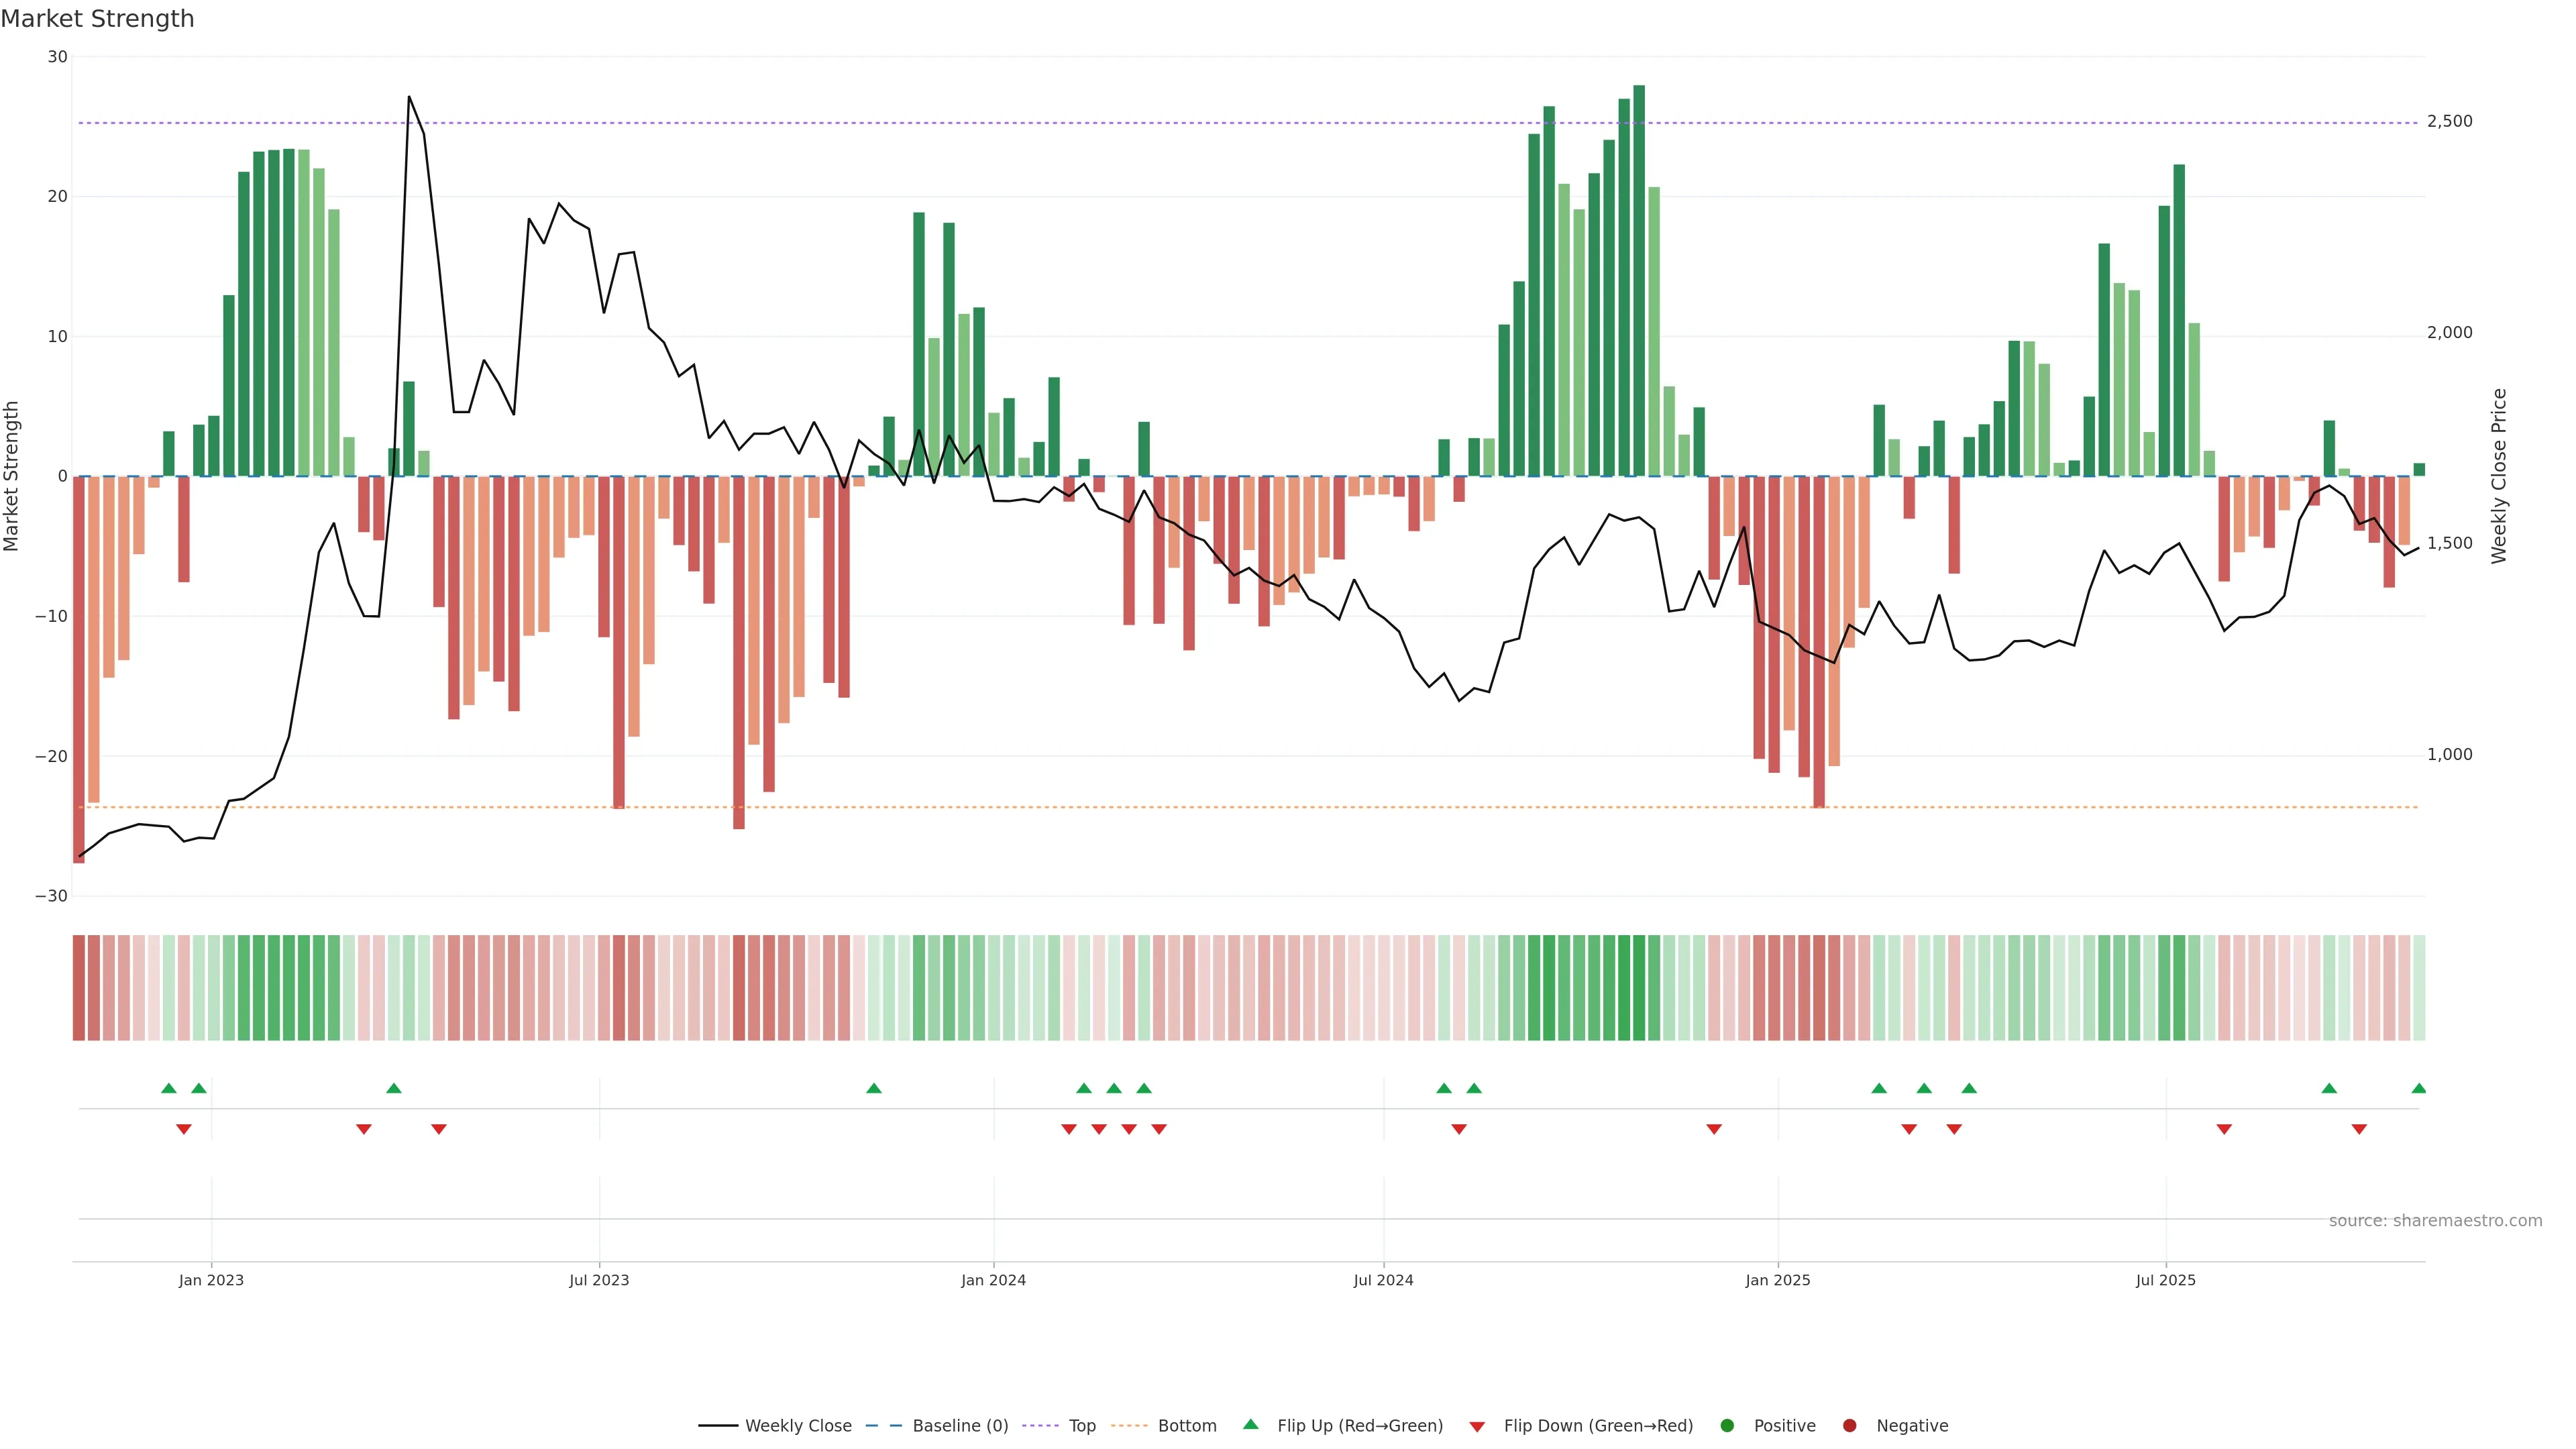
Task: Click darkest green heat-strip cell near late 2024
Action: (x=1639, y=988)
